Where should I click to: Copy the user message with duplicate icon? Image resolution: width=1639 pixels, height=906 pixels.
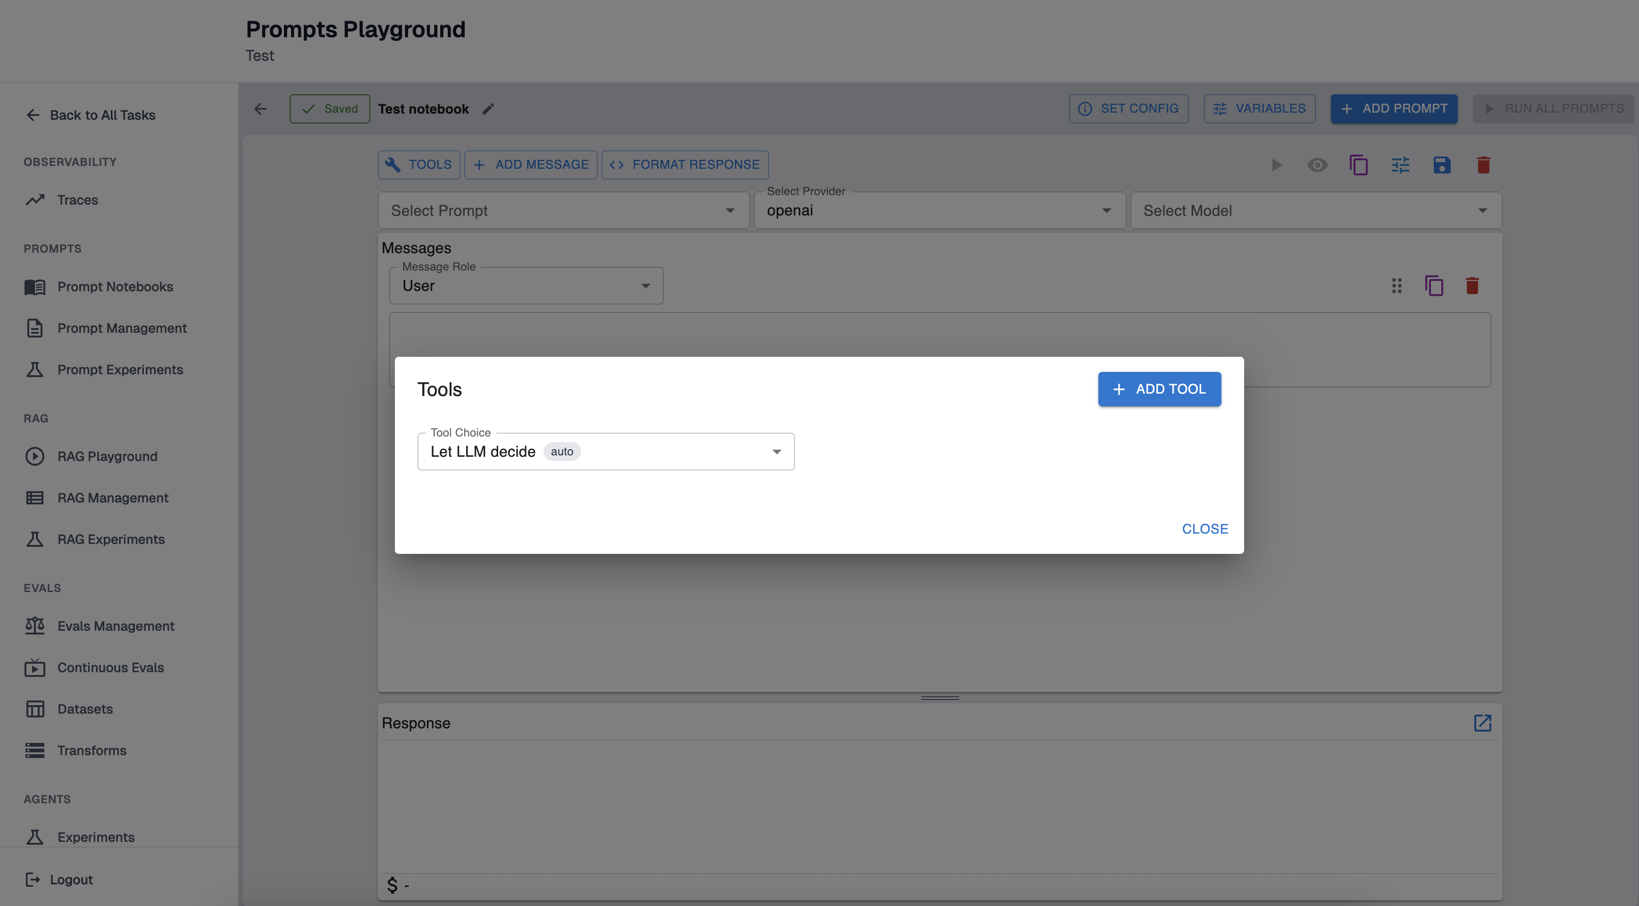pos(1434,286)
